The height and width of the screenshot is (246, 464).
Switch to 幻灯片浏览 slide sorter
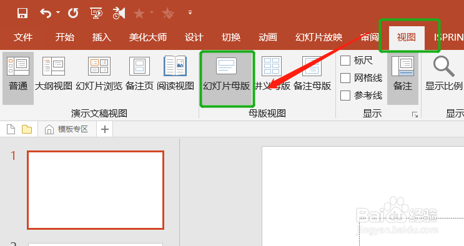coord(99,74)
